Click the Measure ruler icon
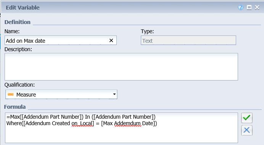The image size is (264, 145). [11, 95]
